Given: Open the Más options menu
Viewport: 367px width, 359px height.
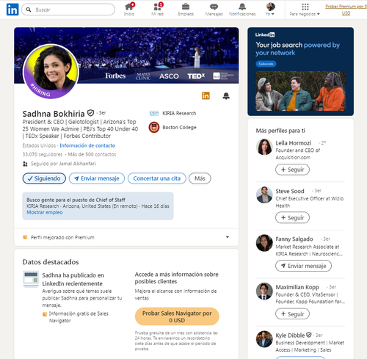Looking at the screenshot, I should pos(200,178).
